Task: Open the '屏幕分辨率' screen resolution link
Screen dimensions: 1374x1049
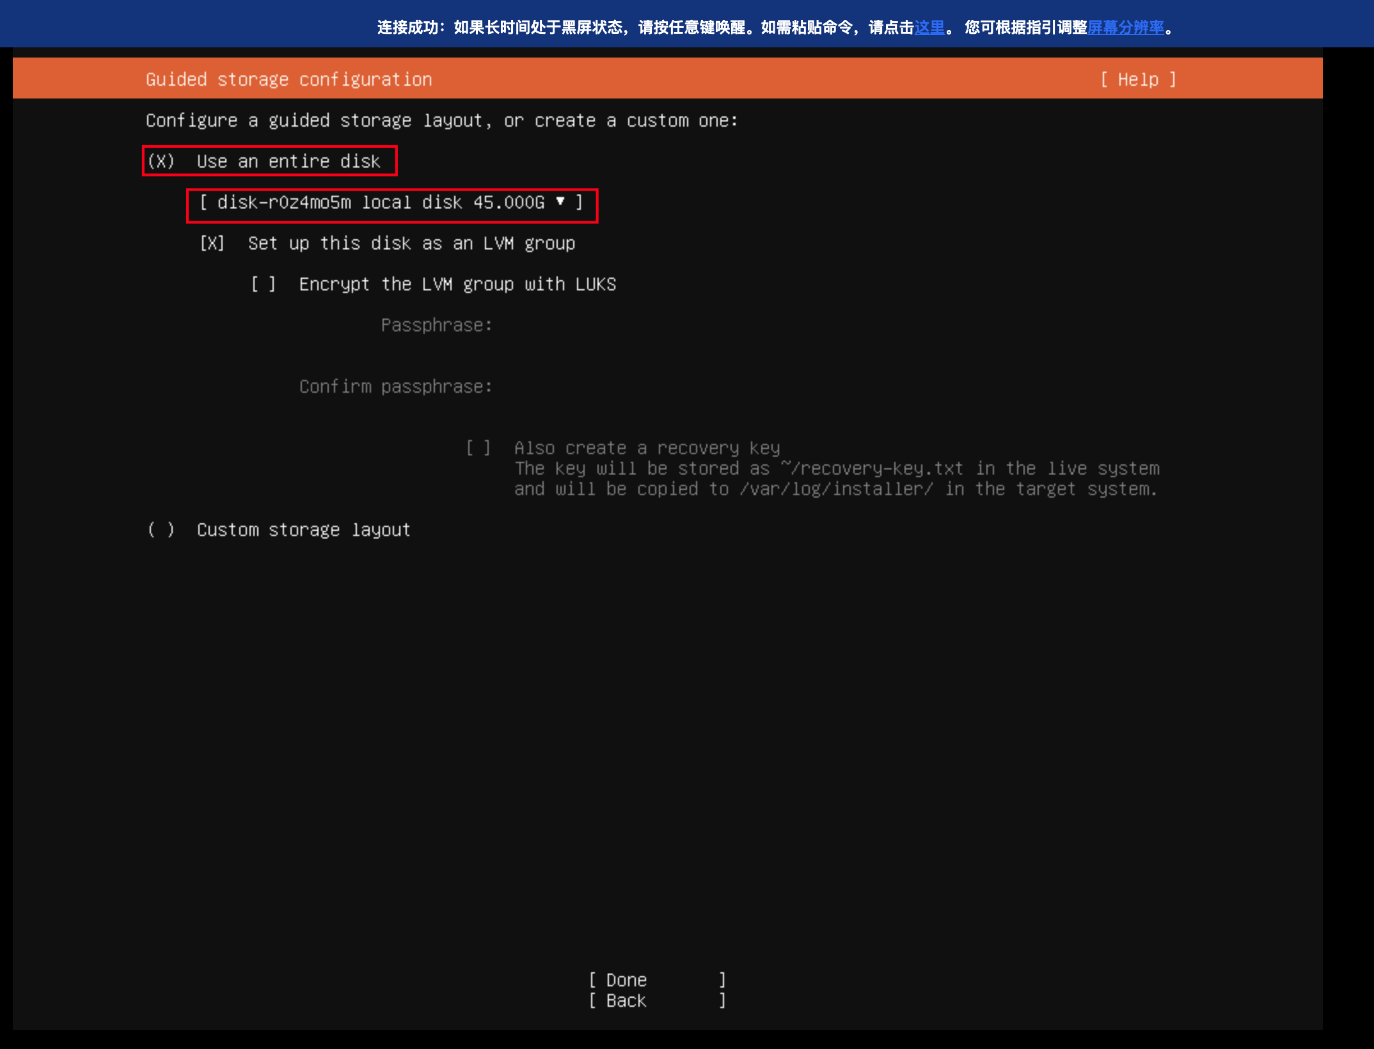Action: pos(1125,28)
